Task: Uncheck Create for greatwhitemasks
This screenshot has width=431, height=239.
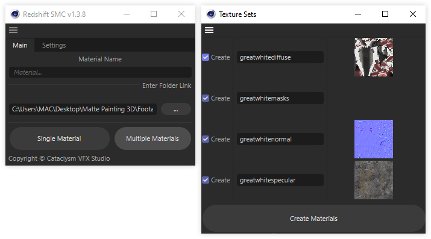Action: [x=206, y=98]
